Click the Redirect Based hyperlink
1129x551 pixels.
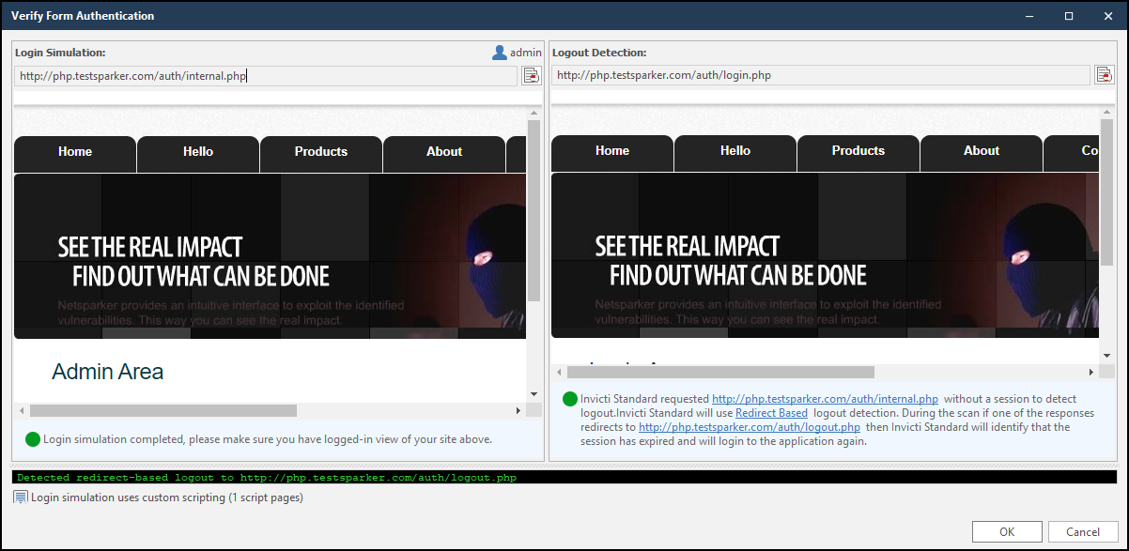pyautogui.click(x=771, y=412)
